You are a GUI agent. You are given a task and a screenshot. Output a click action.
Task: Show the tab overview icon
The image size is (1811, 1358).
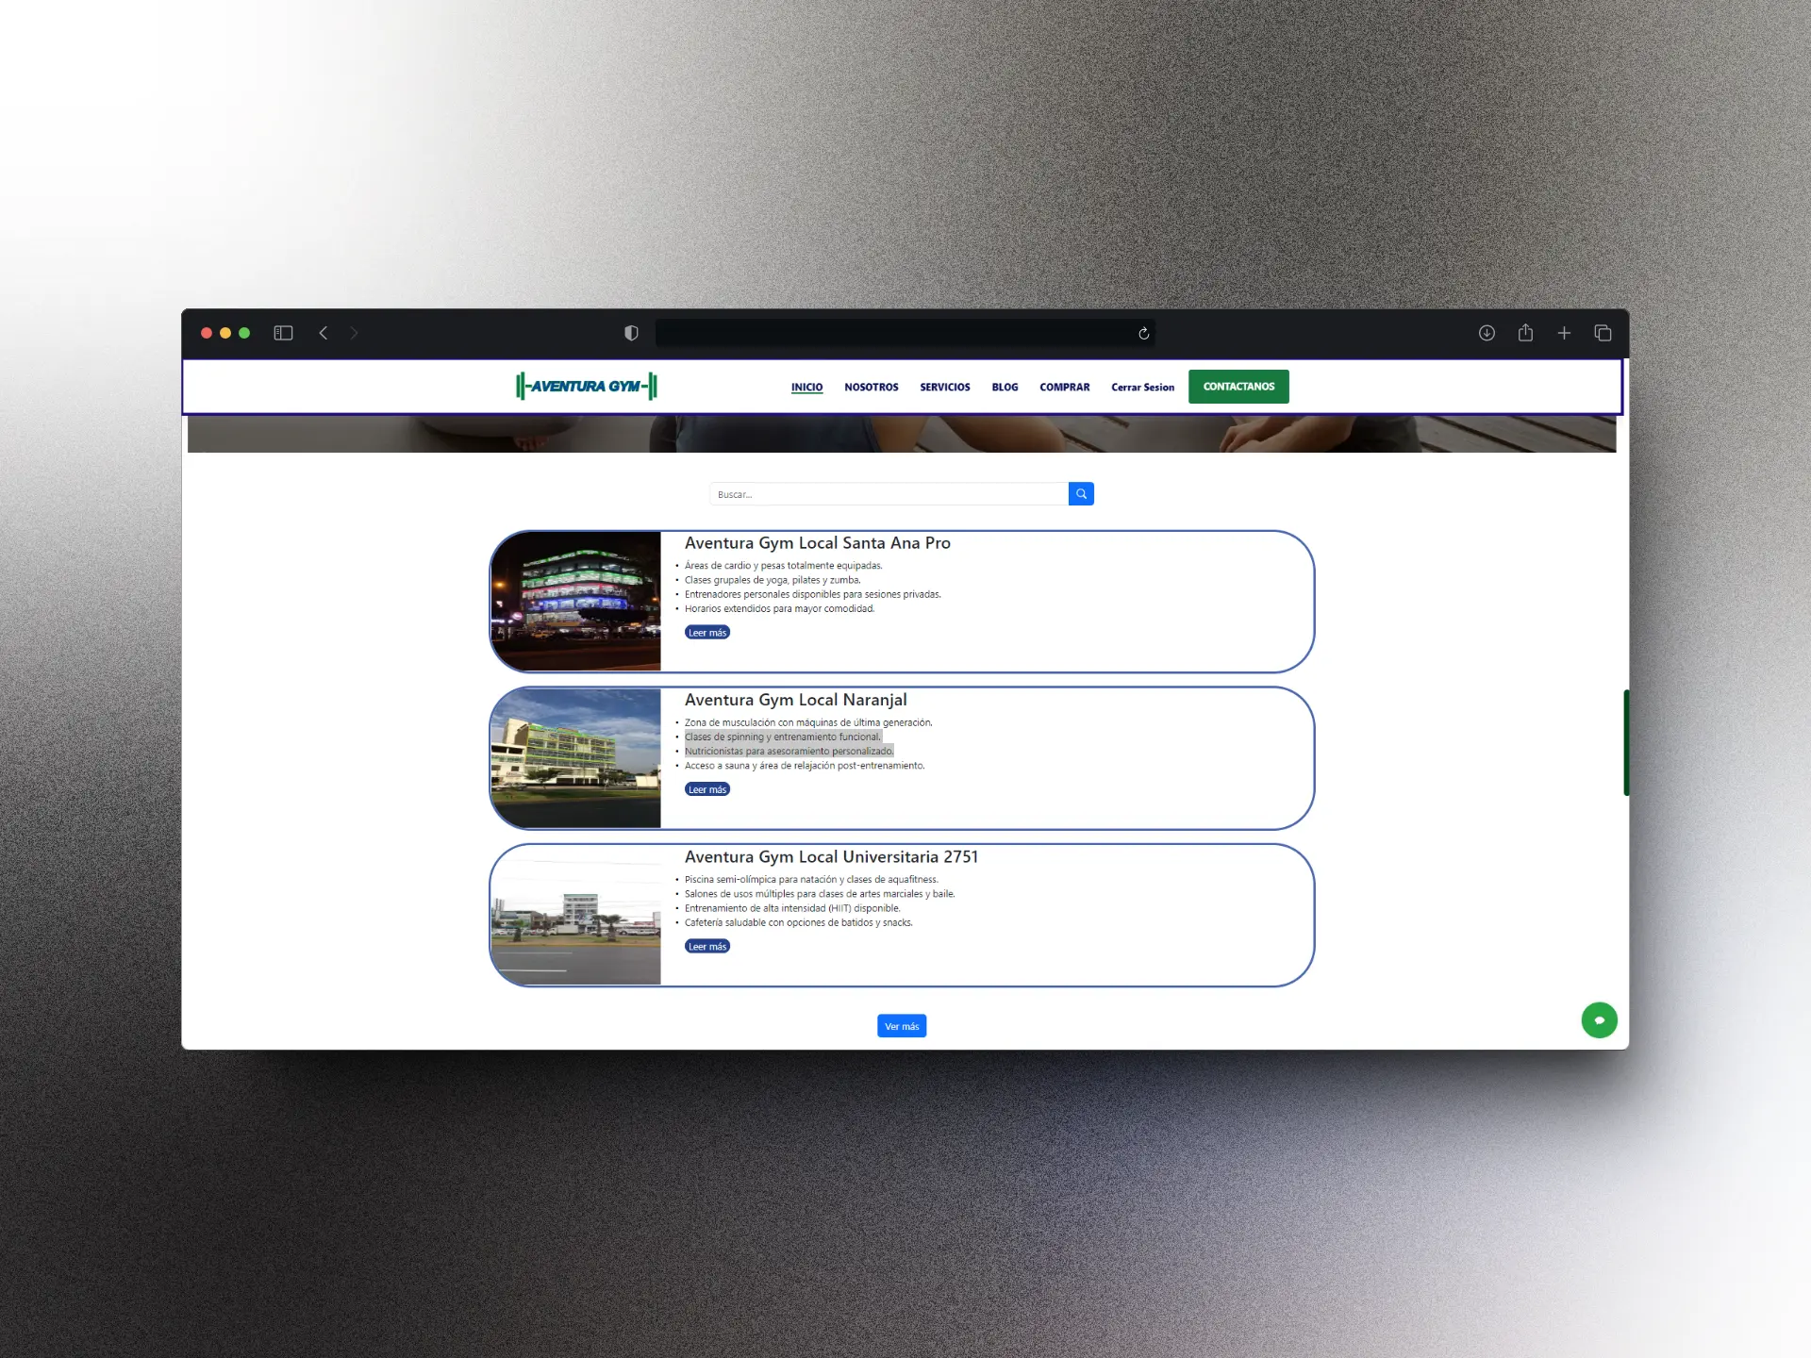coord(1603,333)
